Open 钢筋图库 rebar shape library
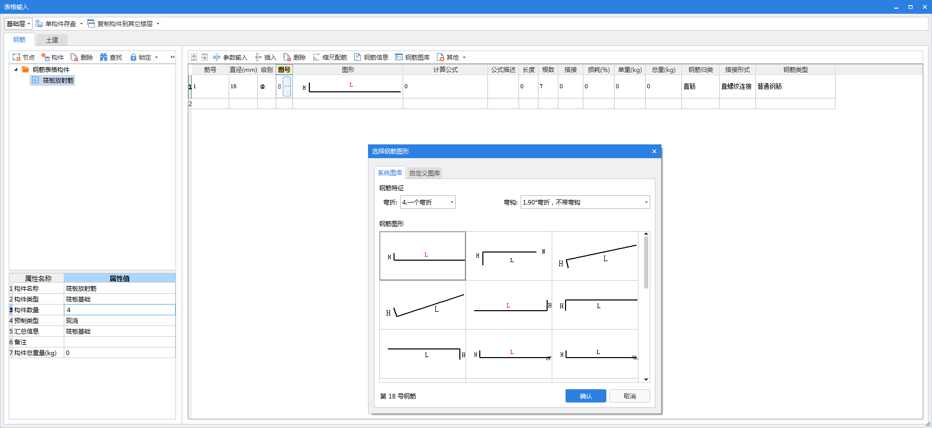 pyautogui.click(x=412, y=57)
